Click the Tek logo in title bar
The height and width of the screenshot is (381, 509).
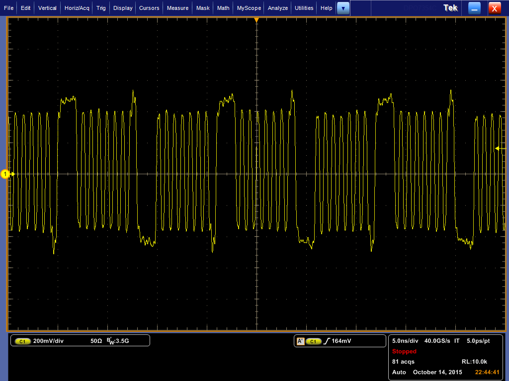pos(450,8)
